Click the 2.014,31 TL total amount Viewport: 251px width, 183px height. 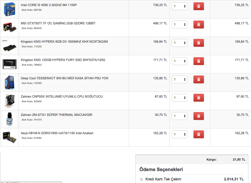click(234, 179)
